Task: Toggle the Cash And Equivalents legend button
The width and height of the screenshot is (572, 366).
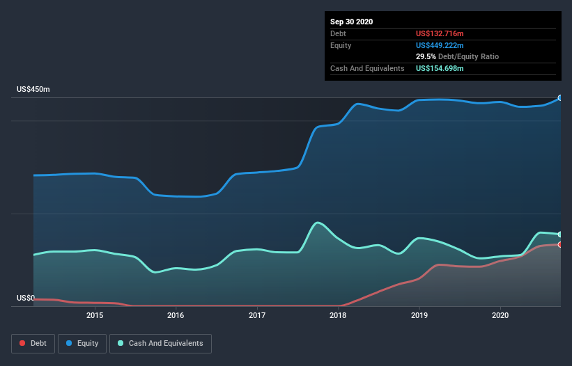Action: pos(160,344)
